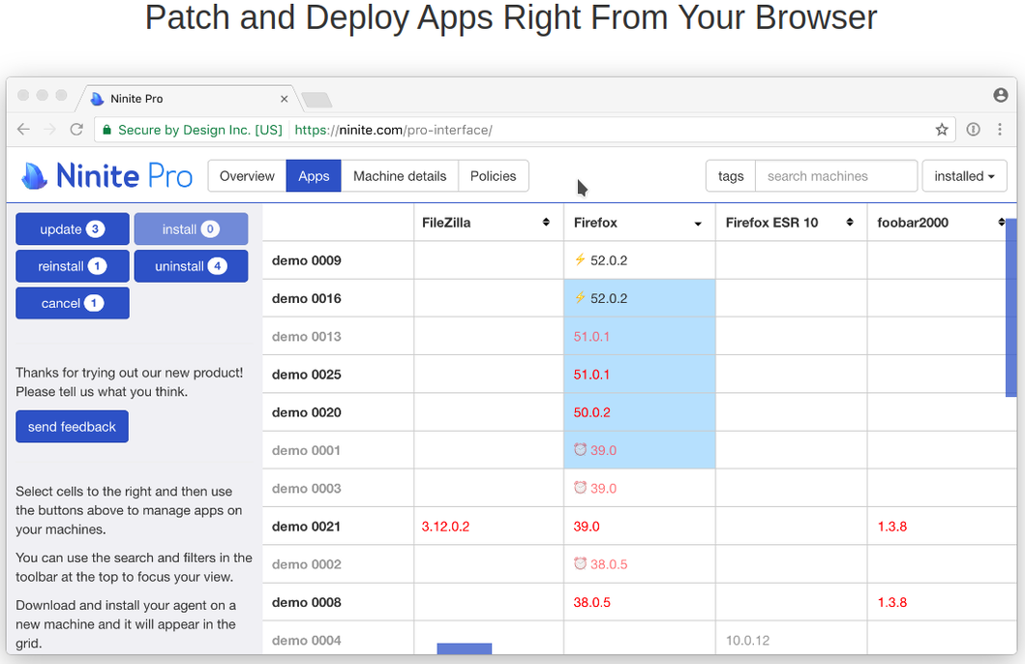This screenshot has height=664, width=1025.
Task: Sort by the Firefox ESR 10 column arrows
Action: click(x=850, y=223)
